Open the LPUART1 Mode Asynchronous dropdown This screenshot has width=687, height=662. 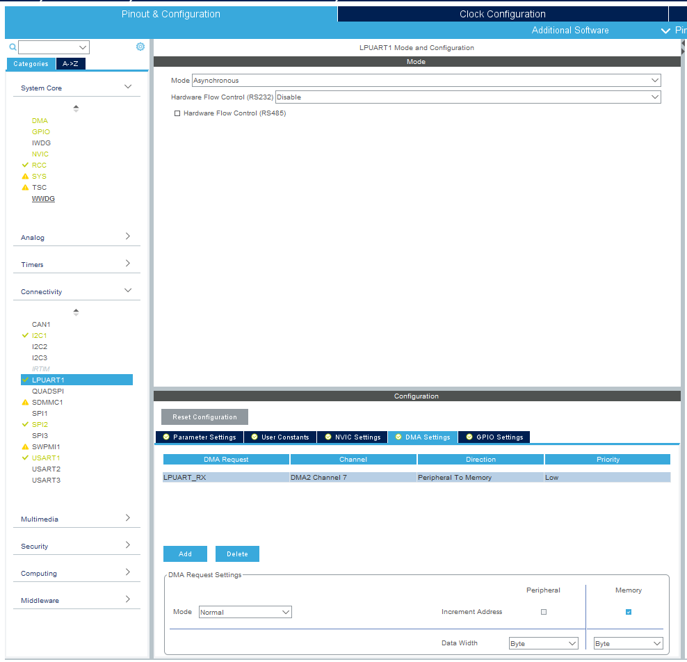coord(426,80)
